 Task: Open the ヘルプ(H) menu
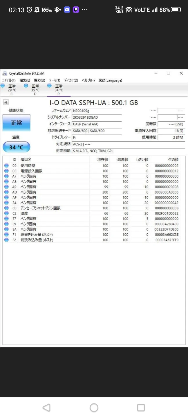88,80
